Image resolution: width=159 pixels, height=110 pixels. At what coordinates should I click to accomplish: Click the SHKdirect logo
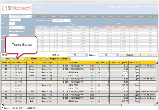click(17, 9)
